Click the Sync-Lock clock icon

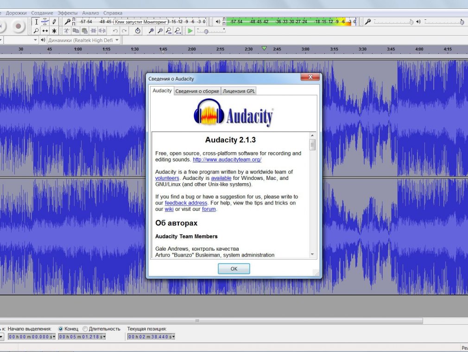tap(138, 31)
